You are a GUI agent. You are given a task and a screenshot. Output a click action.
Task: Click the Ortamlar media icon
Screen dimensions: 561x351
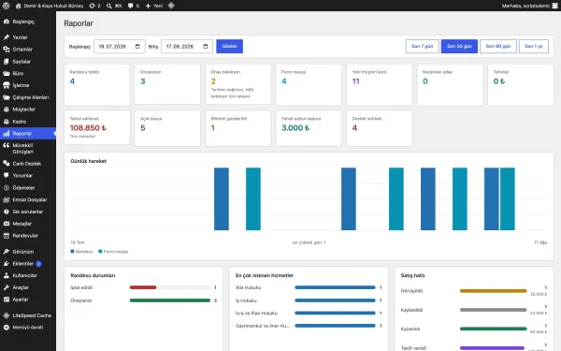(x=7, y=50)
